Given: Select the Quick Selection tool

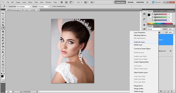Looking at the screenshot, I should click(3, 22).
